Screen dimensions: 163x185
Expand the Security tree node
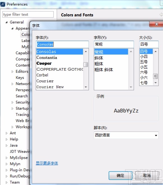[12, 102]
